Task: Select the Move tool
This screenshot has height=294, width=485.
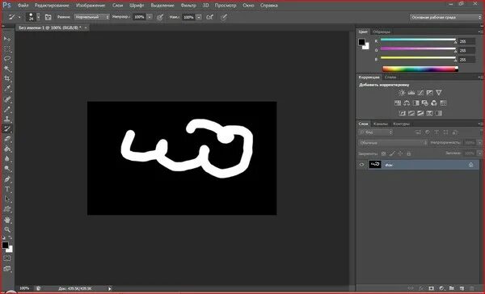Action: [6, 39]
